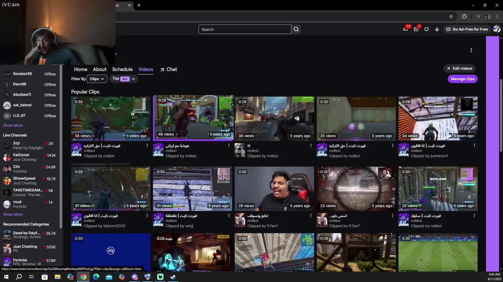Click the Get Bits diamond icon

tap(437, 29)
